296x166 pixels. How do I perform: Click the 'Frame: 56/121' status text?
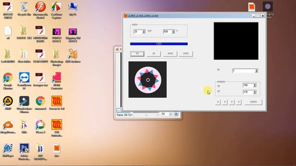point(124,115)
